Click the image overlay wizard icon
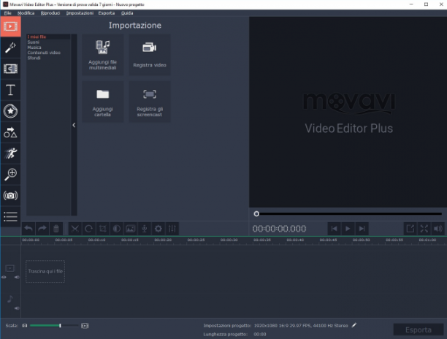This screenshot has height=339, width=447. pyautogui.click(x=130, y=229)
